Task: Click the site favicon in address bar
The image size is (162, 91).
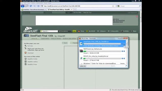Action: click(42, 6)
